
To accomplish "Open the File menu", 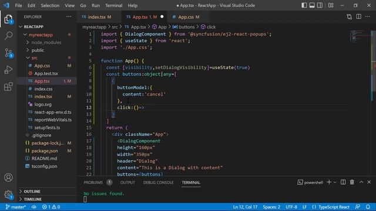I will (x=18, y=5).
